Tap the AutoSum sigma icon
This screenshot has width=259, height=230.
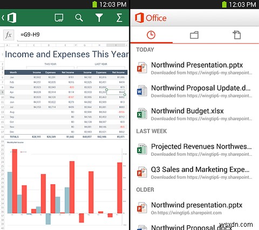(119, 18)
